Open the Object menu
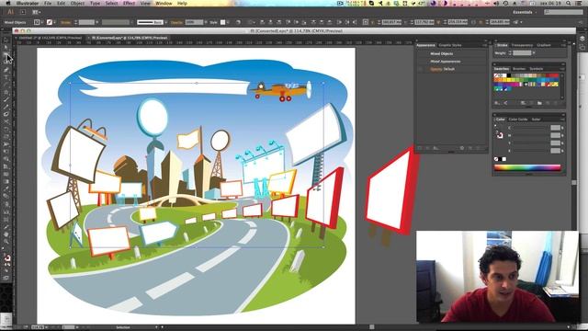This screenshot has width=588, height=331. 77,4
